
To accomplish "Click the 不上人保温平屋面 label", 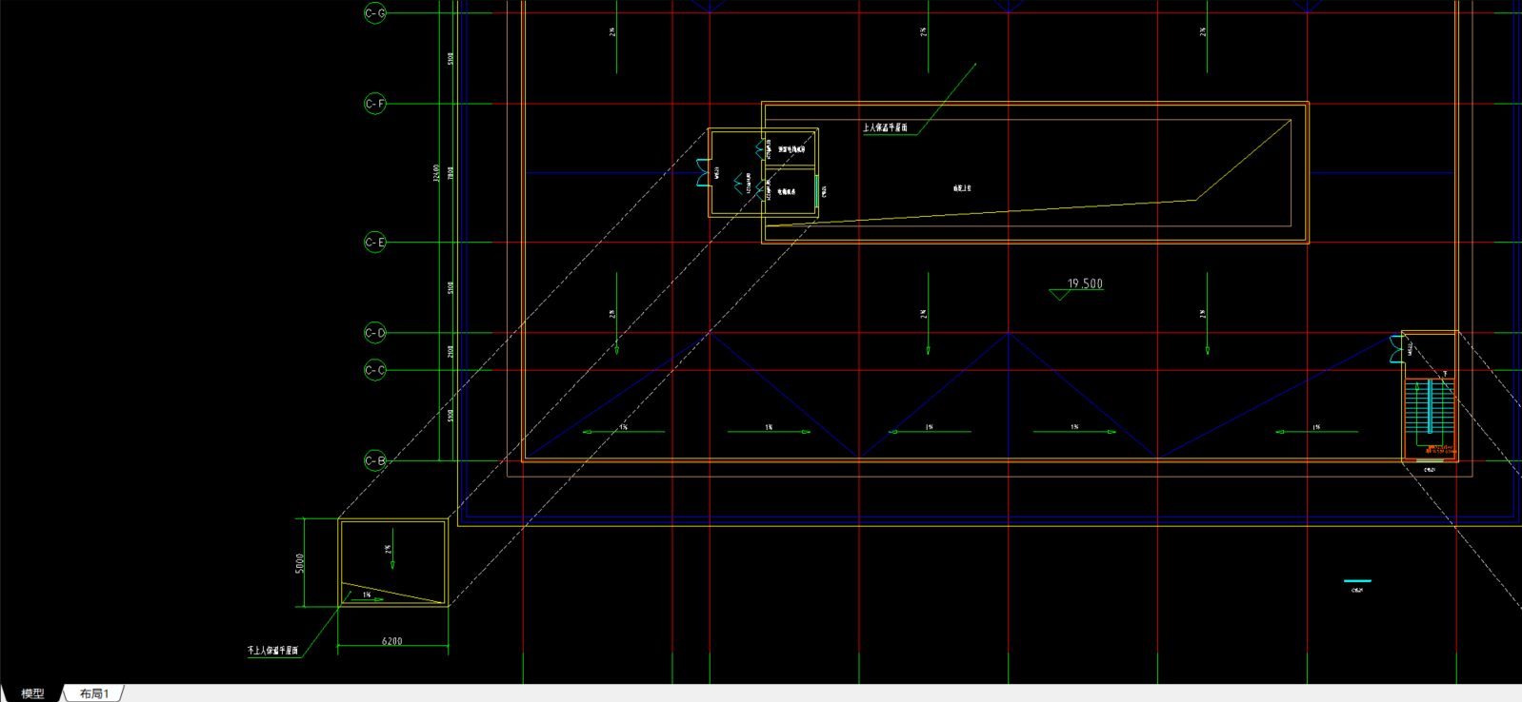I will (272, 651).
